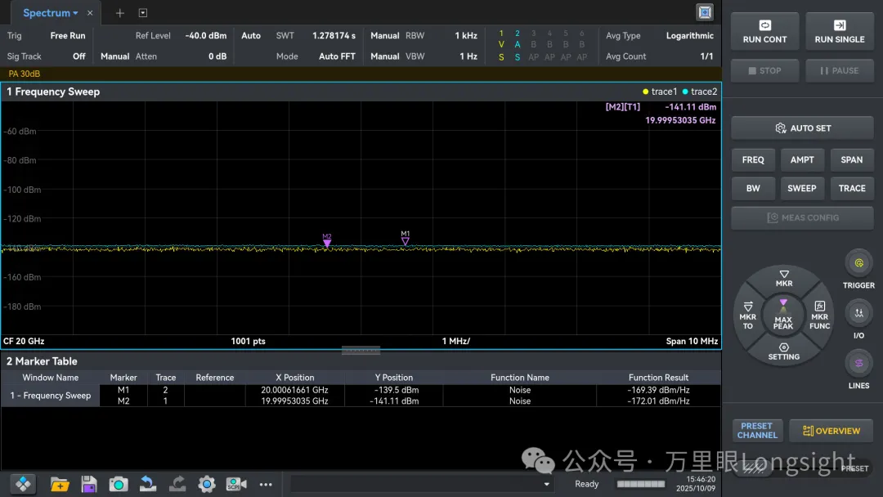Click PRESET CHANNEL button
The width and height of the screenshot is (883, 497).
click(x=757, y=431)
